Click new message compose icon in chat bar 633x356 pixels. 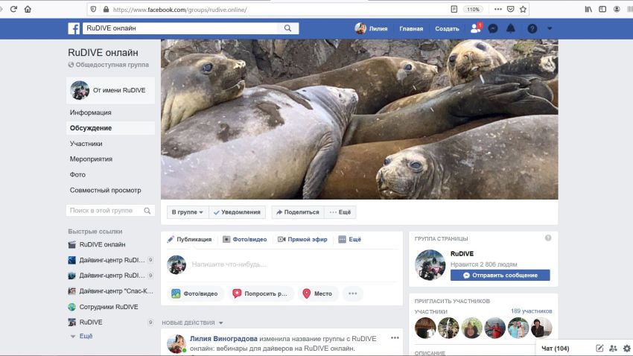[599, 348]
